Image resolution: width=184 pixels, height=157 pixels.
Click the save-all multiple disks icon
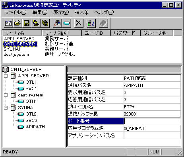point(45,23)
